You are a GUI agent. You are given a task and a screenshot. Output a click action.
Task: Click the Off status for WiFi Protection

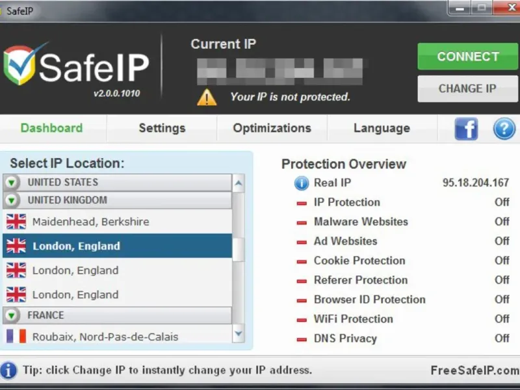502,318
